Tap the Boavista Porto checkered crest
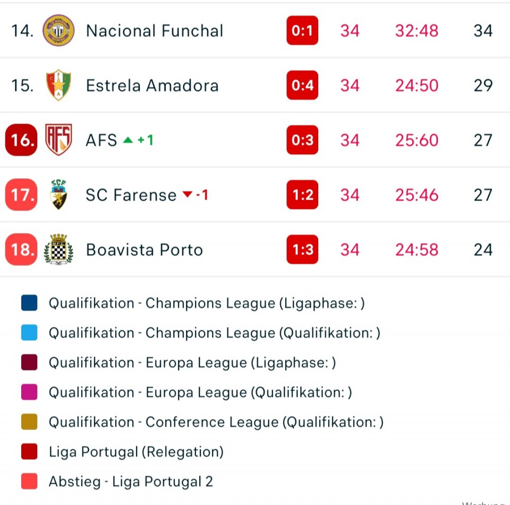This screenshot has width=510, height=505. click(58, 249)
